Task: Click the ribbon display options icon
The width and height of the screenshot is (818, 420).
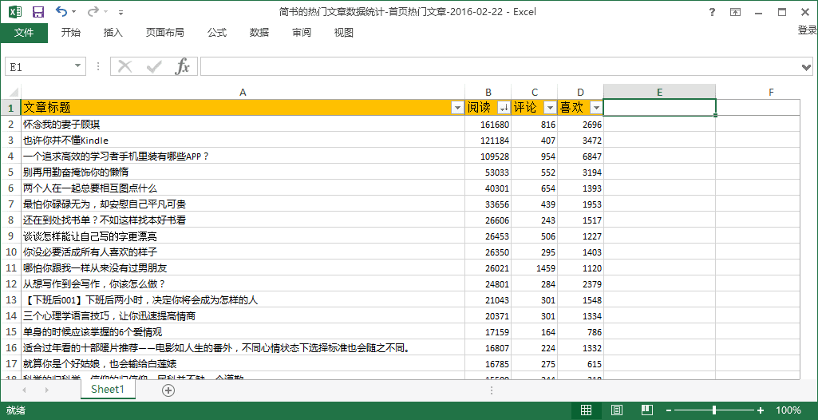Action: 735,12
